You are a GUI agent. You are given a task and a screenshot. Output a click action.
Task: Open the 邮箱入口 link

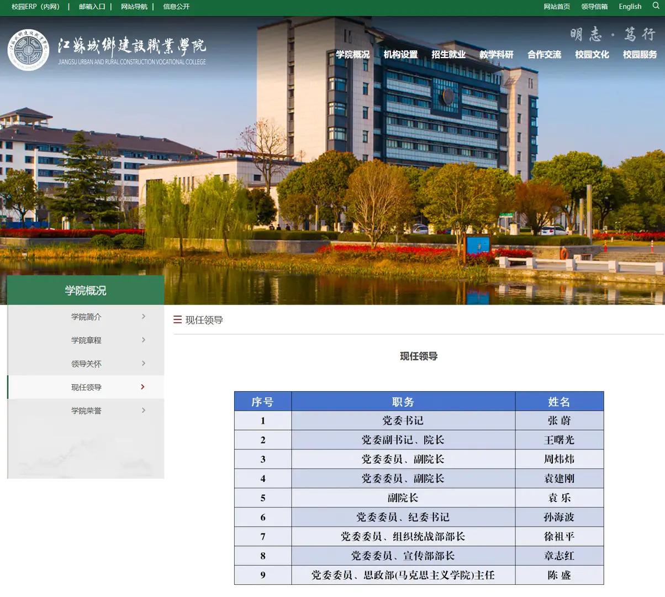click(x=92, y=7)
